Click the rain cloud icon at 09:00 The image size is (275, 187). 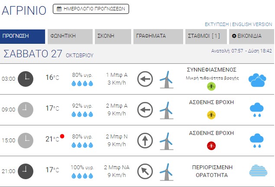[257, 110]
